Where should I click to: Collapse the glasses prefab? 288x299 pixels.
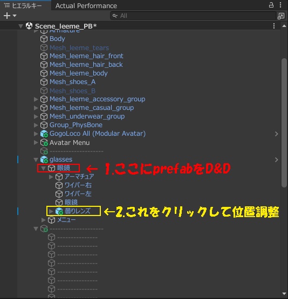tap(36, 159)
